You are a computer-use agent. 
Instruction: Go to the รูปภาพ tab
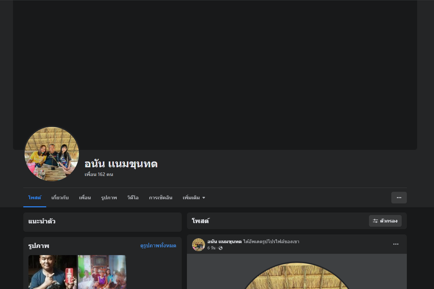point(109,198)
